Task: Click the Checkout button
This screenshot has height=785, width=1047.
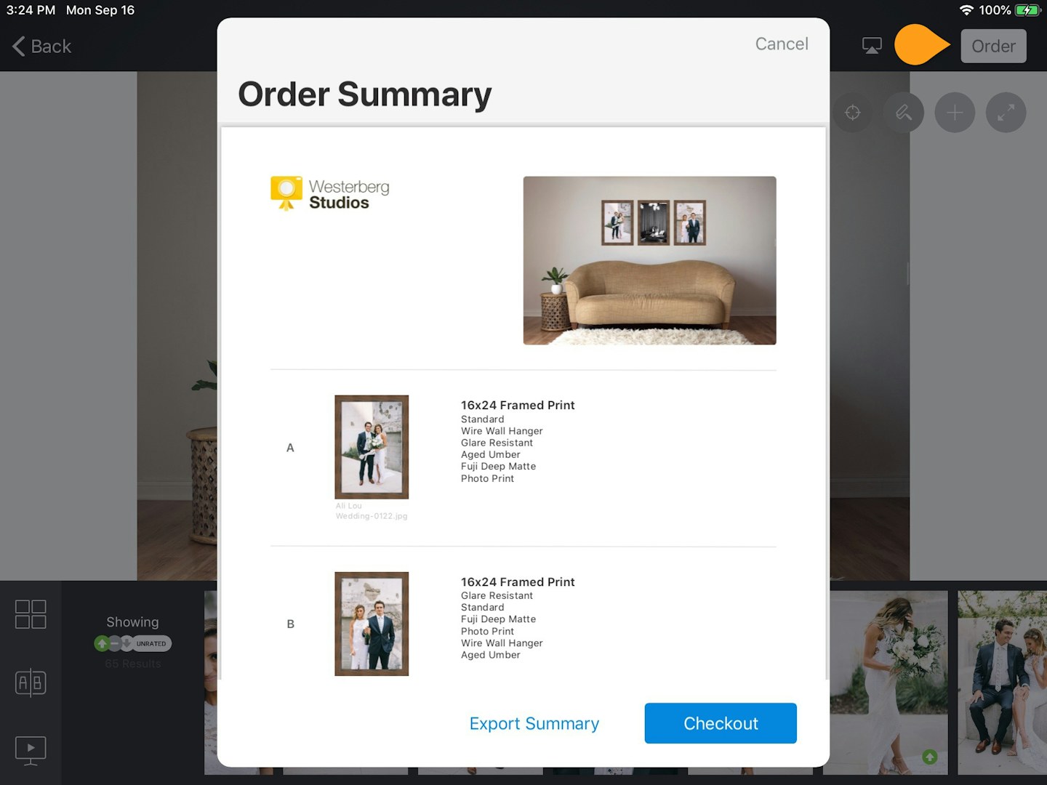Action: coord(721,723)
